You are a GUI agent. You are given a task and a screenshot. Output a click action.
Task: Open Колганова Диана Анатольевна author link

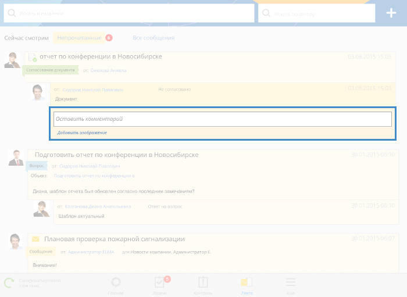pos(98,206)
